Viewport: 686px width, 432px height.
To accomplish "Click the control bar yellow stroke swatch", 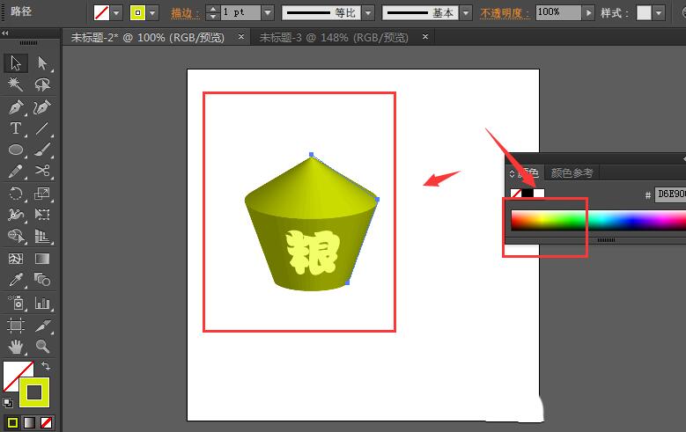I will tap(137, 12).
